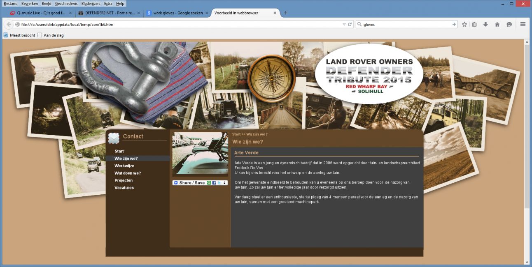Close the DEFENDER2.NET tab

[138, 13]
